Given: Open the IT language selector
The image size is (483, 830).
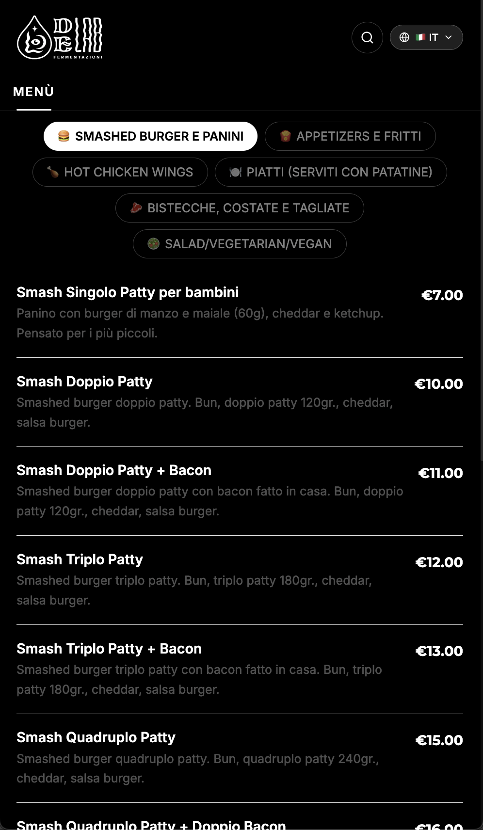Looking at the screenshot, I should 433,37.
